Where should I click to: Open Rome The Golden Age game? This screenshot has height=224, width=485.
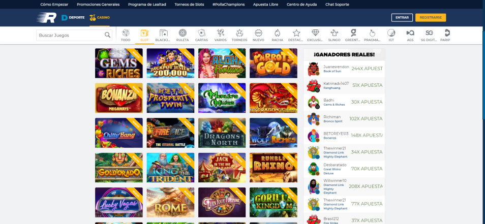pos(170,202)
